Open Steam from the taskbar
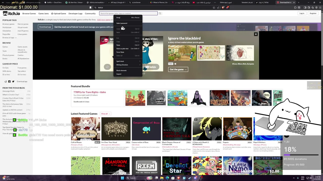 [x=190, y=178]
